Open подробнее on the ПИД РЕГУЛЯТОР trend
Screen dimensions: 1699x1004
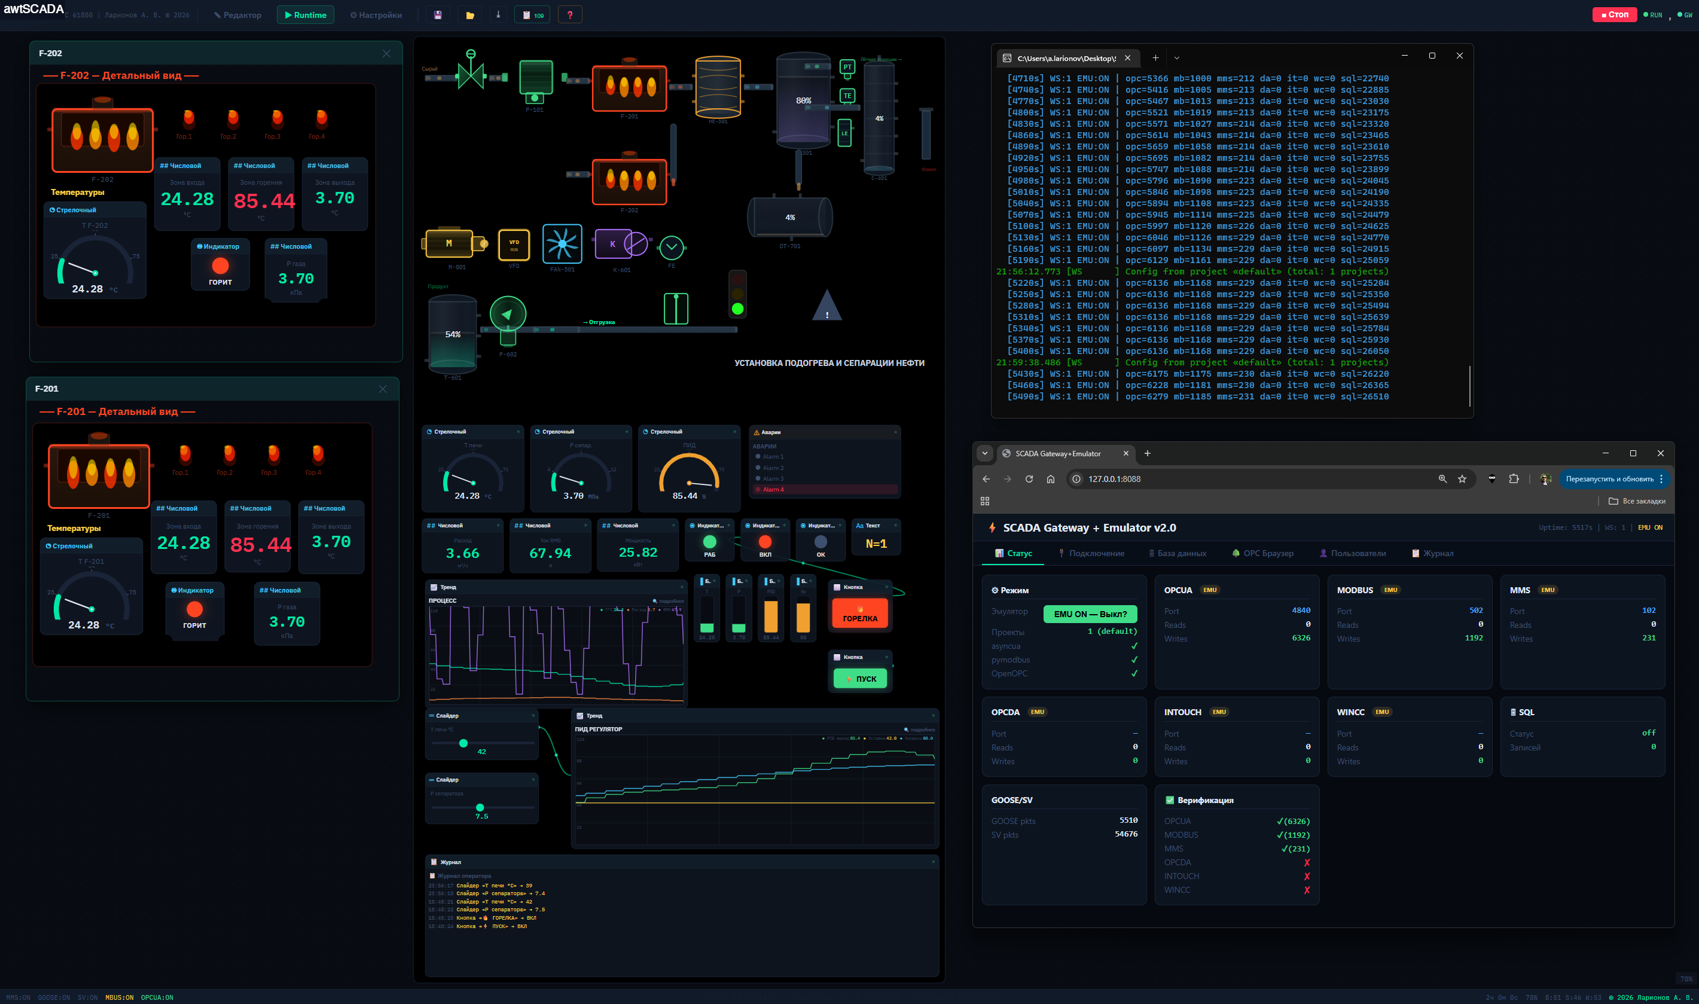coord(920,730)
